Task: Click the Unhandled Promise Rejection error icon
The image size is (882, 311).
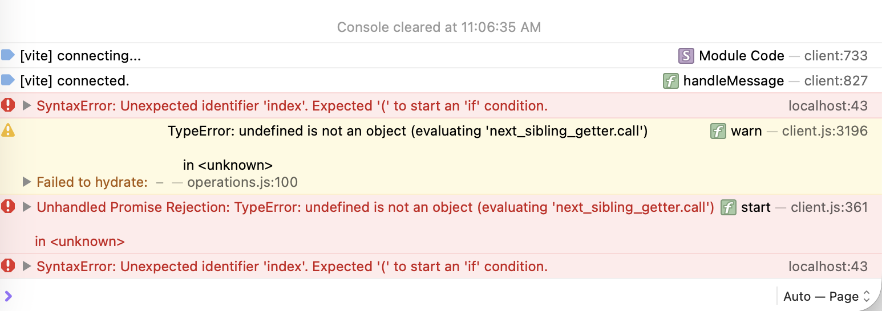Action: (8, 207)
